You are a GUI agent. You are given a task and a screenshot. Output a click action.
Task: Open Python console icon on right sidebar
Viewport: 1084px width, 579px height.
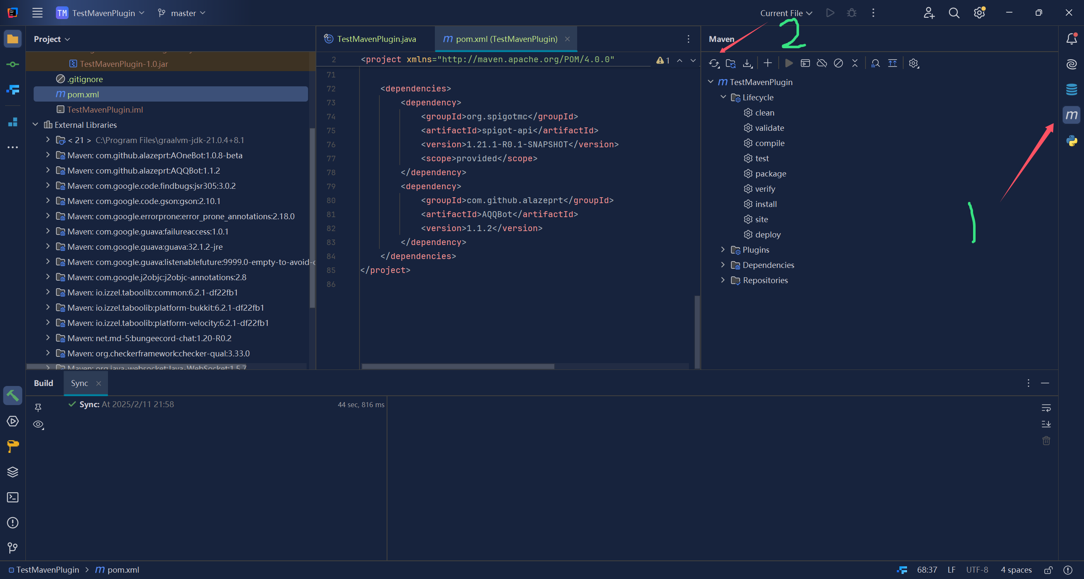click(x=1072, y=141)
